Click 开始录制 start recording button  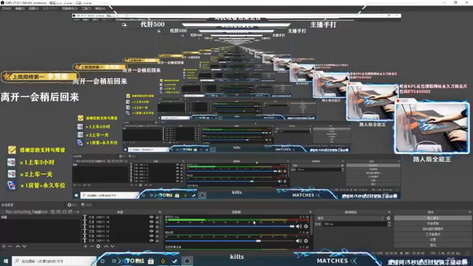[x=433, y=223]
